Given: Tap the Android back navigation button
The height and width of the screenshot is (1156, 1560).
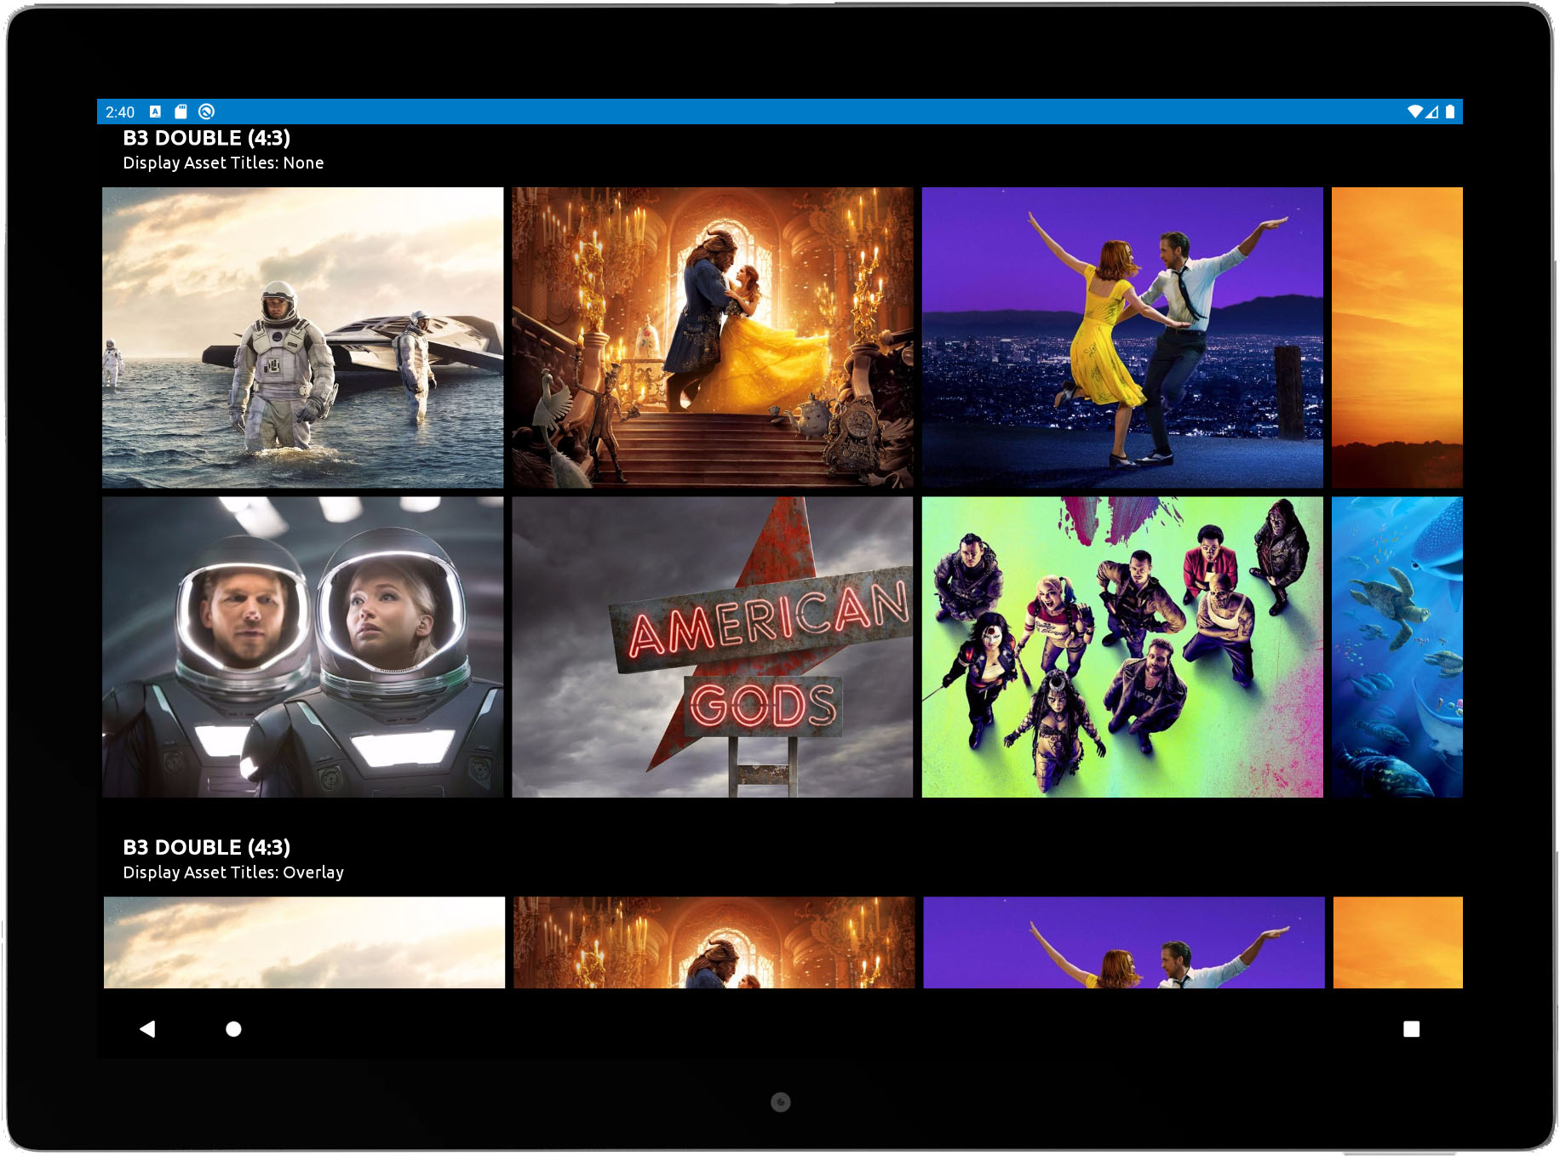Looking at the screenshot, I should click(x=147, y=1028).
